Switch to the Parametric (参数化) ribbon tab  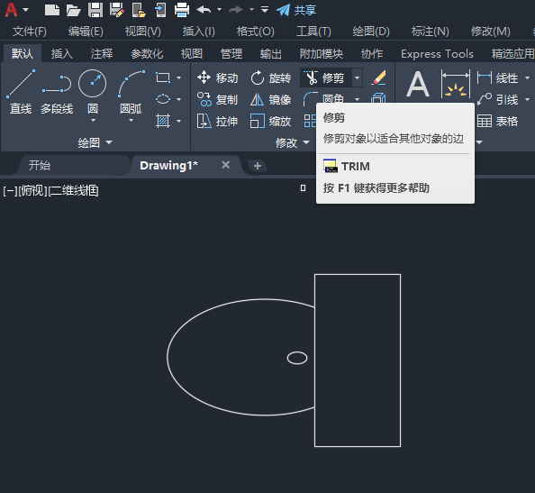coord(147,53)
